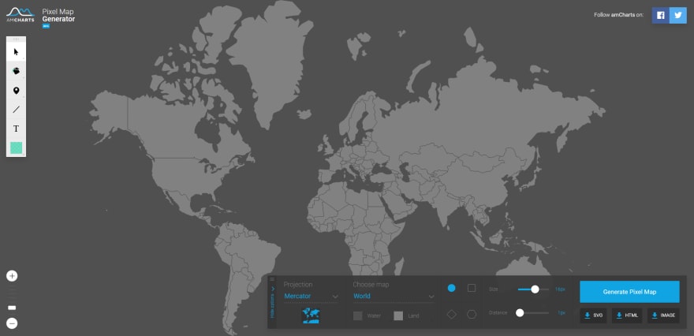The width and height of the screenshot is (694, 336).
Task: Pick the Water color swatch
Action: 357,315
